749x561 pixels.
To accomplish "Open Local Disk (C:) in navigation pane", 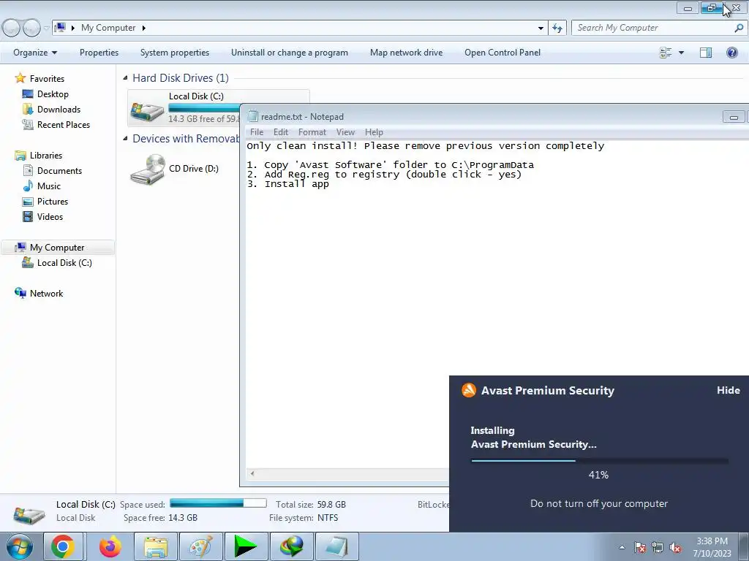I will [64, 263].
